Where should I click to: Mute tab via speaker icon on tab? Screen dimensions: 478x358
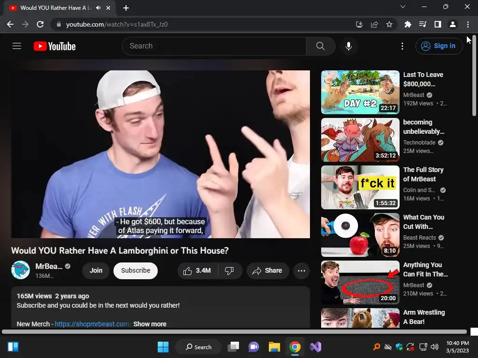98,8
